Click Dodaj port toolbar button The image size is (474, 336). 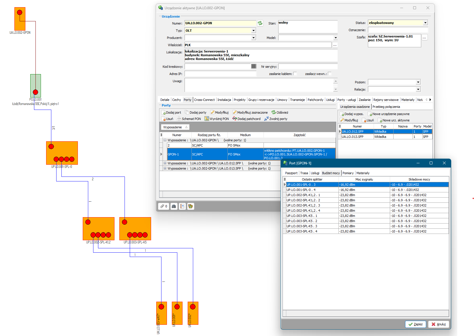coord(171,112)
